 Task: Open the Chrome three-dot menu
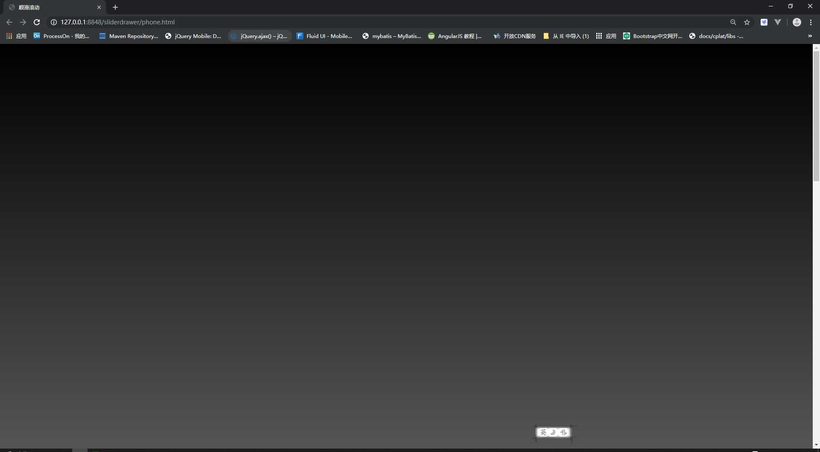point(811,22)
